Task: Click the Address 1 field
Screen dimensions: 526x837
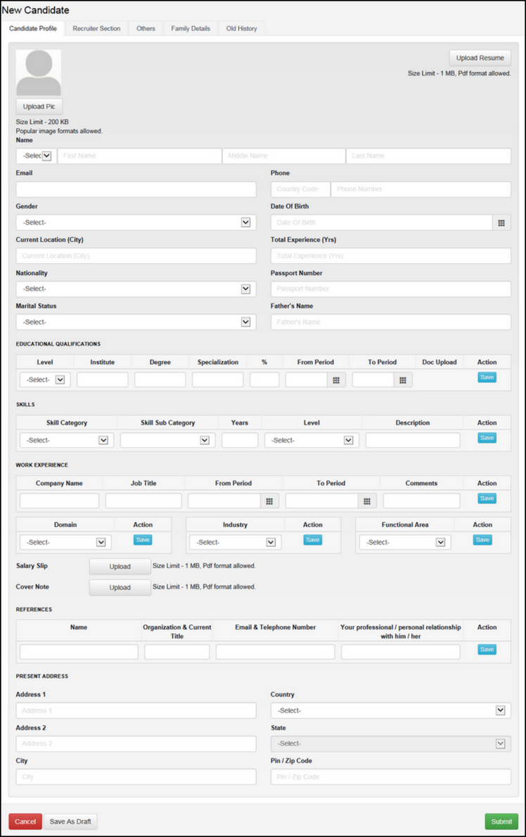Action: click(x=136, y=710)
